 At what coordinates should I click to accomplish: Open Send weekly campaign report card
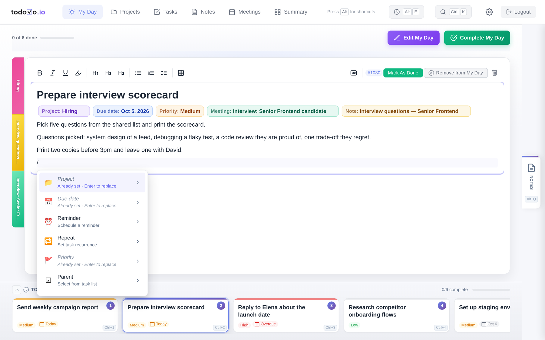click(65, 316)
